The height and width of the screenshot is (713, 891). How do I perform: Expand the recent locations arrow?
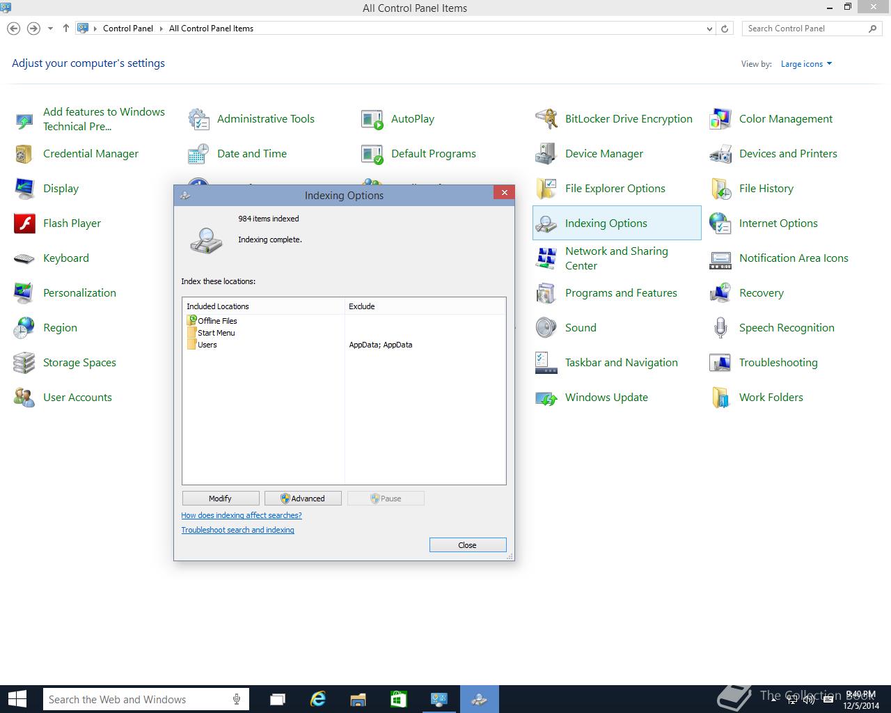tap(50, 29)
